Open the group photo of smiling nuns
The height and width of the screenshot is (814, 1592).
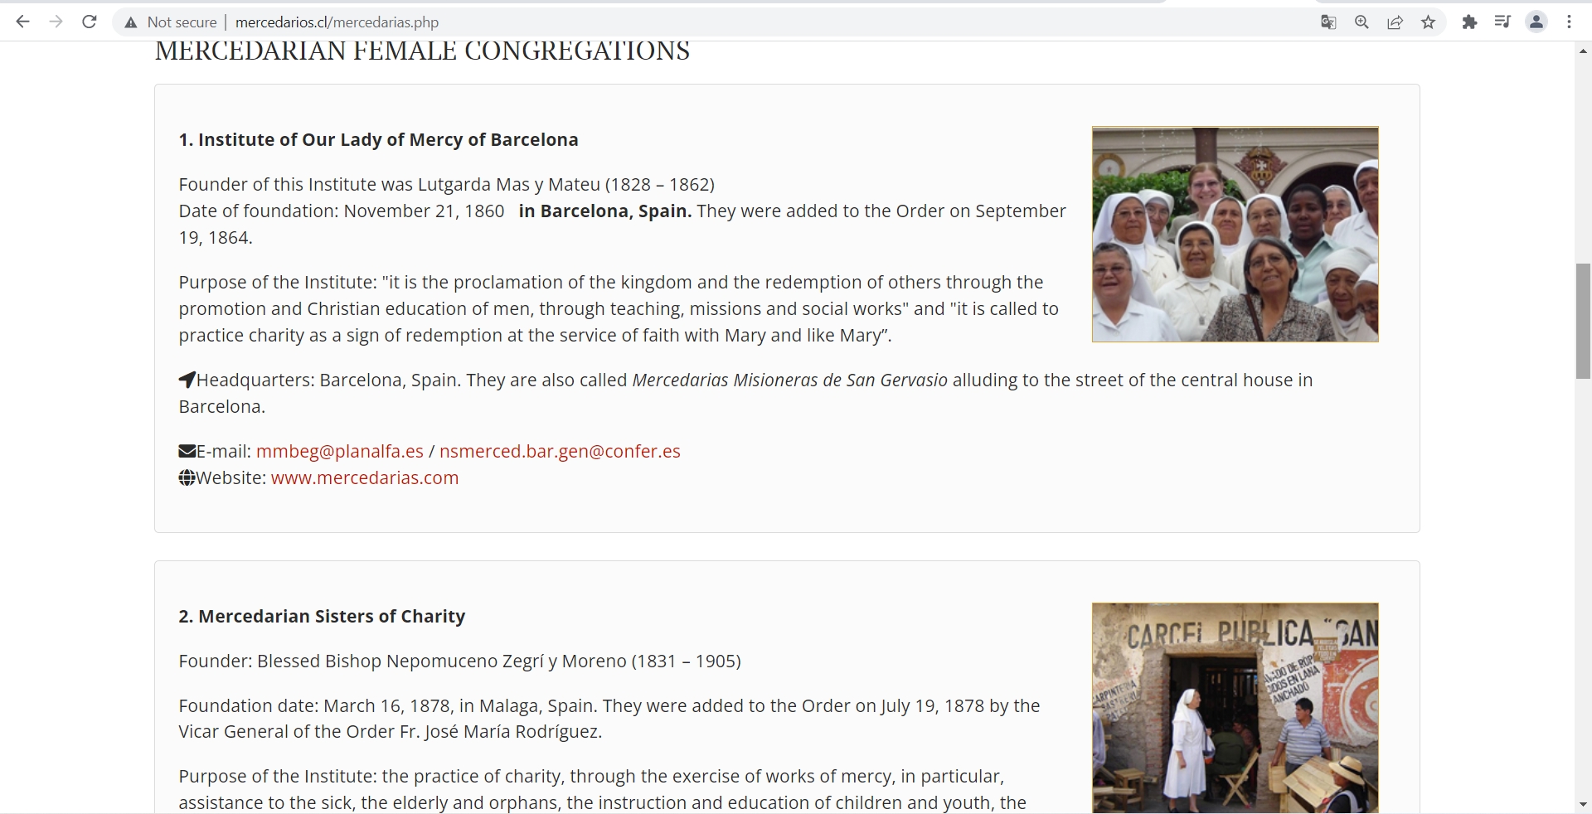[1235, 234]
